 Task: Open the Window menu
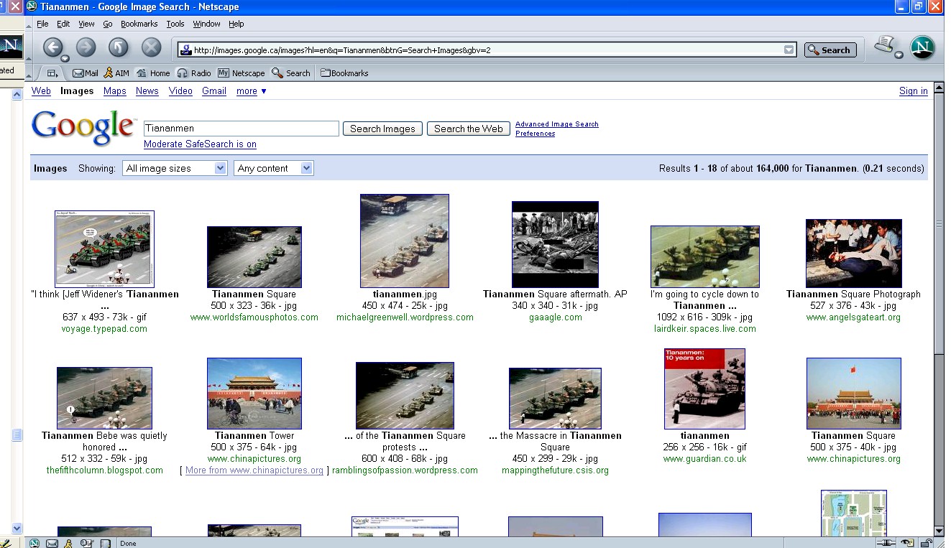(x=206, y=24)
